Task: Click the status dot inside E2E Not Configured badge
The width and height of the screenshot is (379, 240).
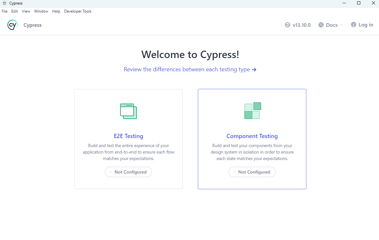Action: 111,172
